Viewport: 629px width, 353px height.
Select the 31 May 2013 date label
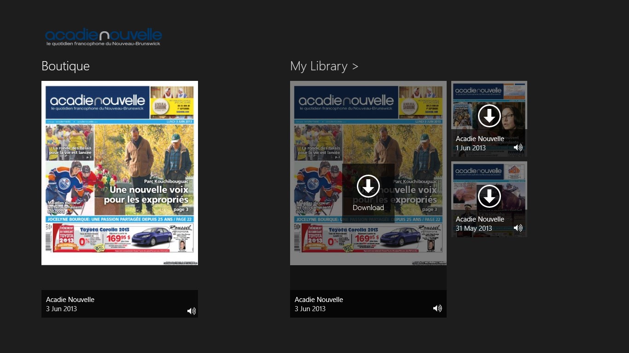[474, 228]
